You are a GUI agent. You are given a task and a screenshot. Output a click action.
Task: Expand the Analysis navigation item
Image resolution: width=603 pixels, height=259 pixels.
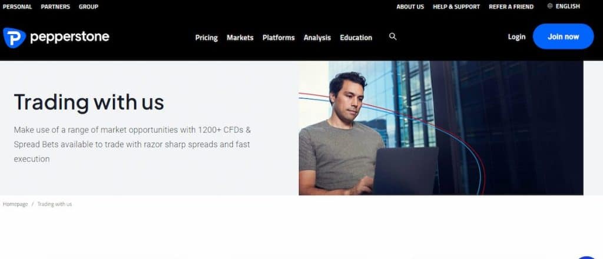317,38
